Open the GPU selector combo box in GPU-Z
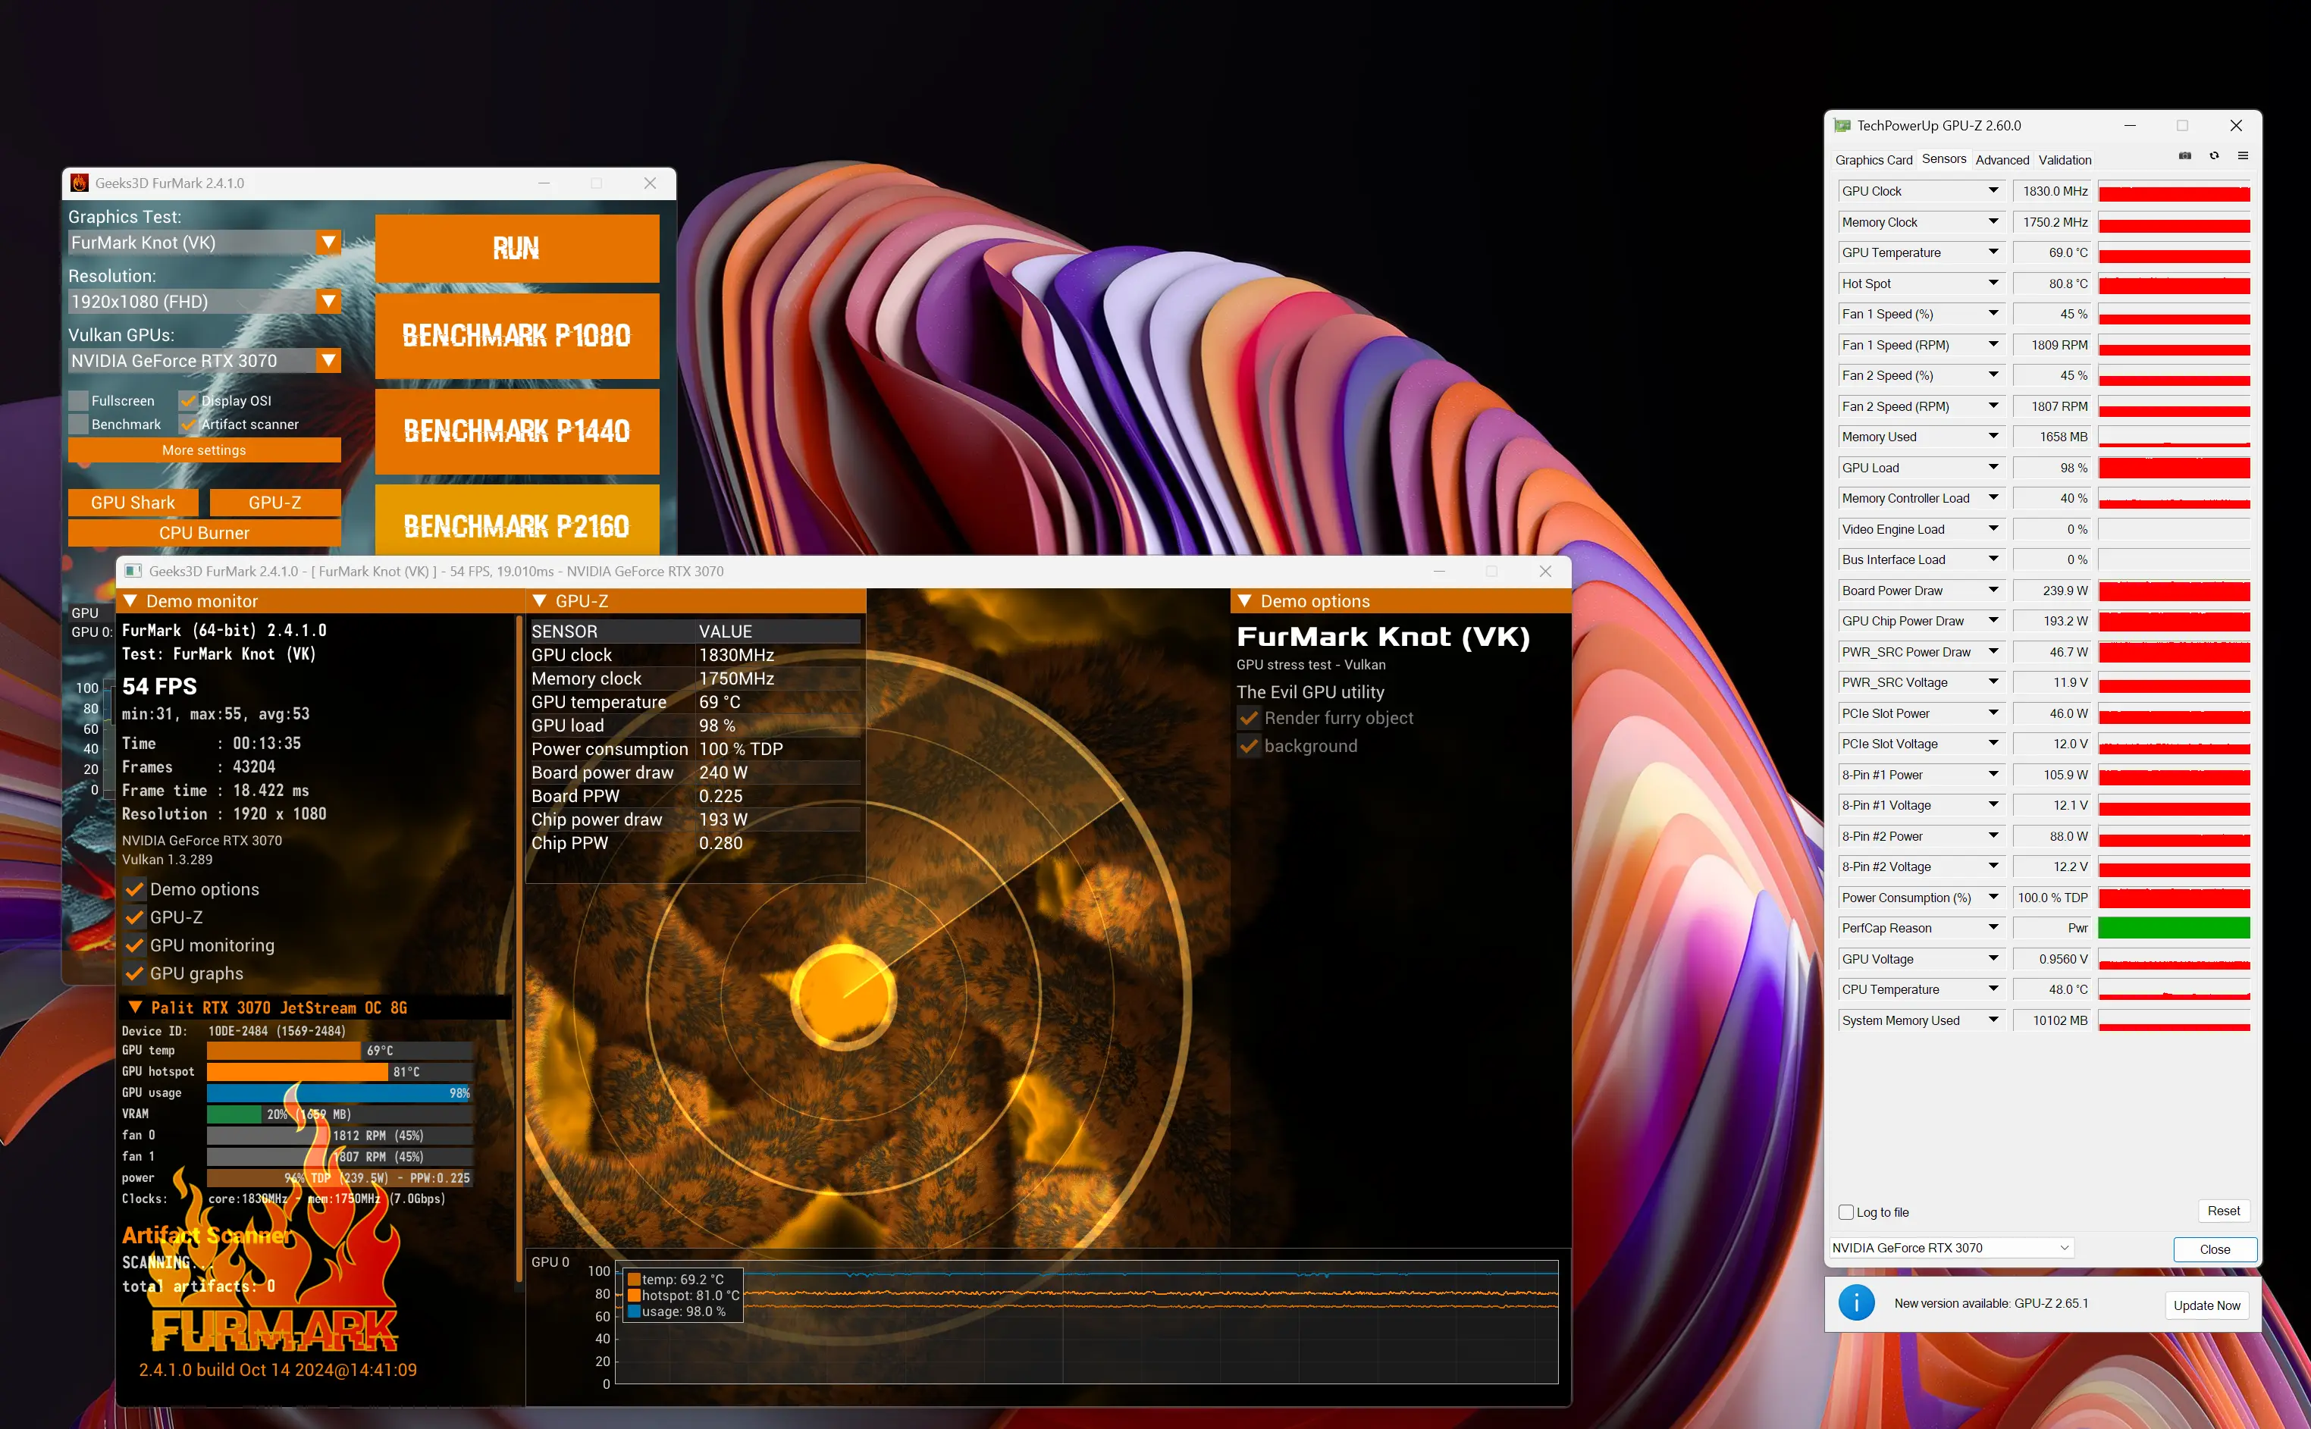 click(x=1952, y=1248)
